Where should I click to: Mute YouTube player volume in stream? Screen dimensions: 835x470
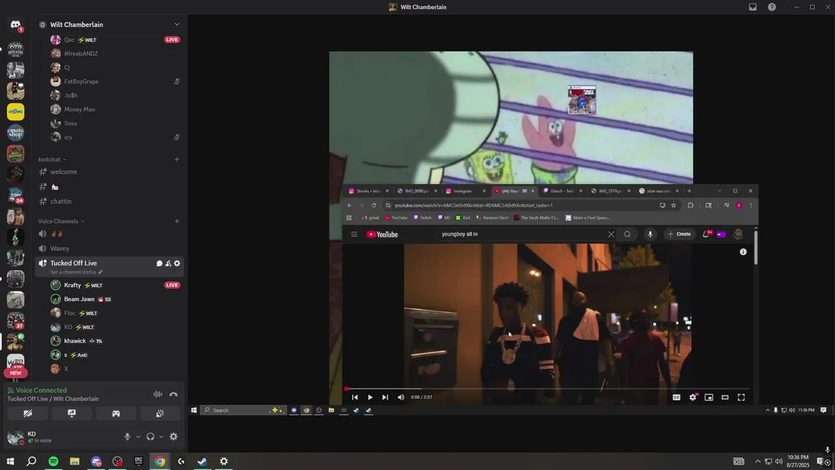coord(401,397)
